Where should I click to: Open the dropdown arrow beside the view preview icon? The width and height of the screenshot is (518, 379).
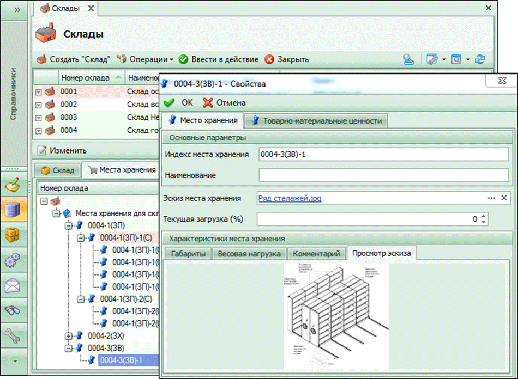click(x=468, y=60)
